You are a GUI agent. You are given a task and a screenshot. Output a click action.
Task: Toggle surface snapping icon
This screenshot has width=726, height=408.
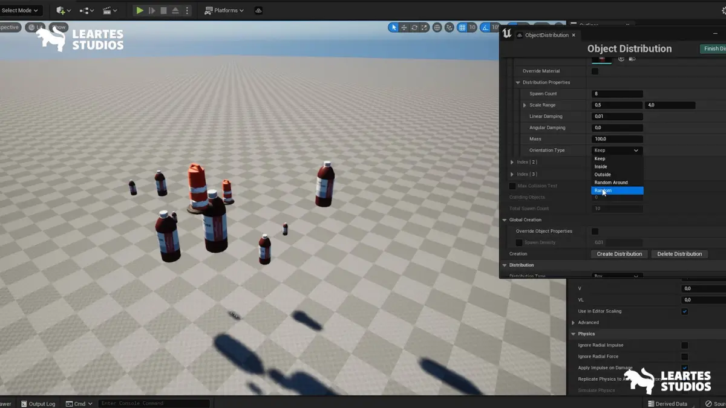[450, 27]
